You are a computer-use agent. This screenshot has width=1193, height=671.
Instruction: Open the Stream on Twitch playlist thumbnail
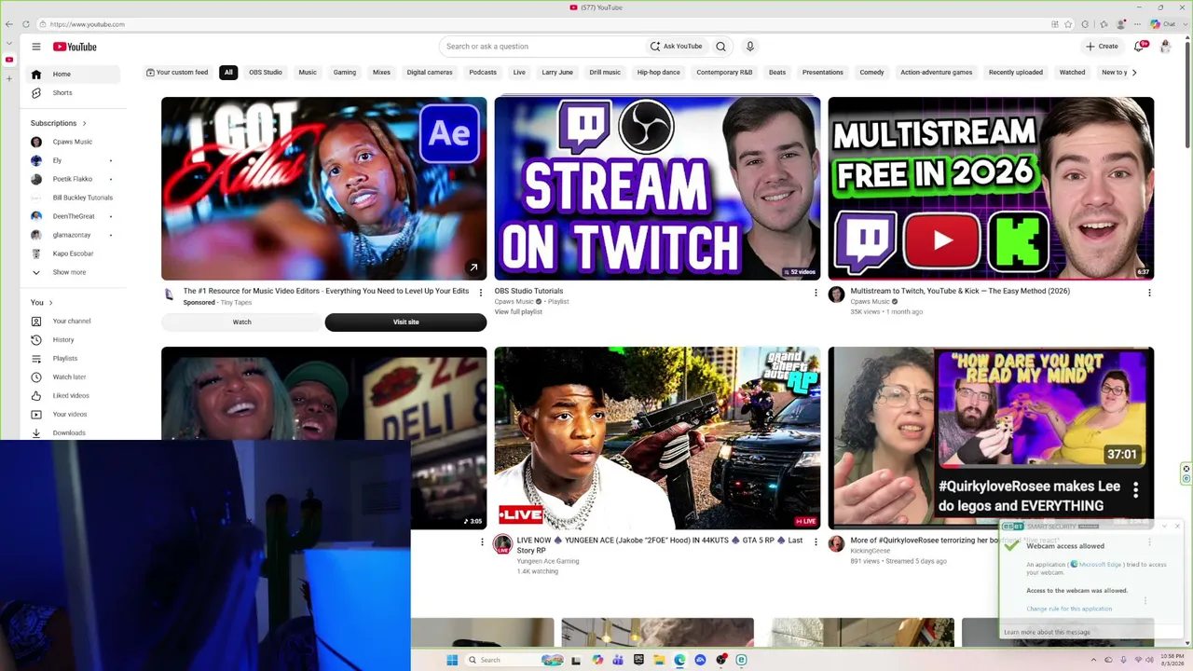pyautogui.click(x=657, y=188)
